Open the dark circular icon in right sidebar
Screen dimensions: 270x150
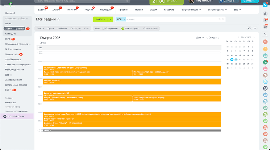pyautogui.click(x=265, y=88)
